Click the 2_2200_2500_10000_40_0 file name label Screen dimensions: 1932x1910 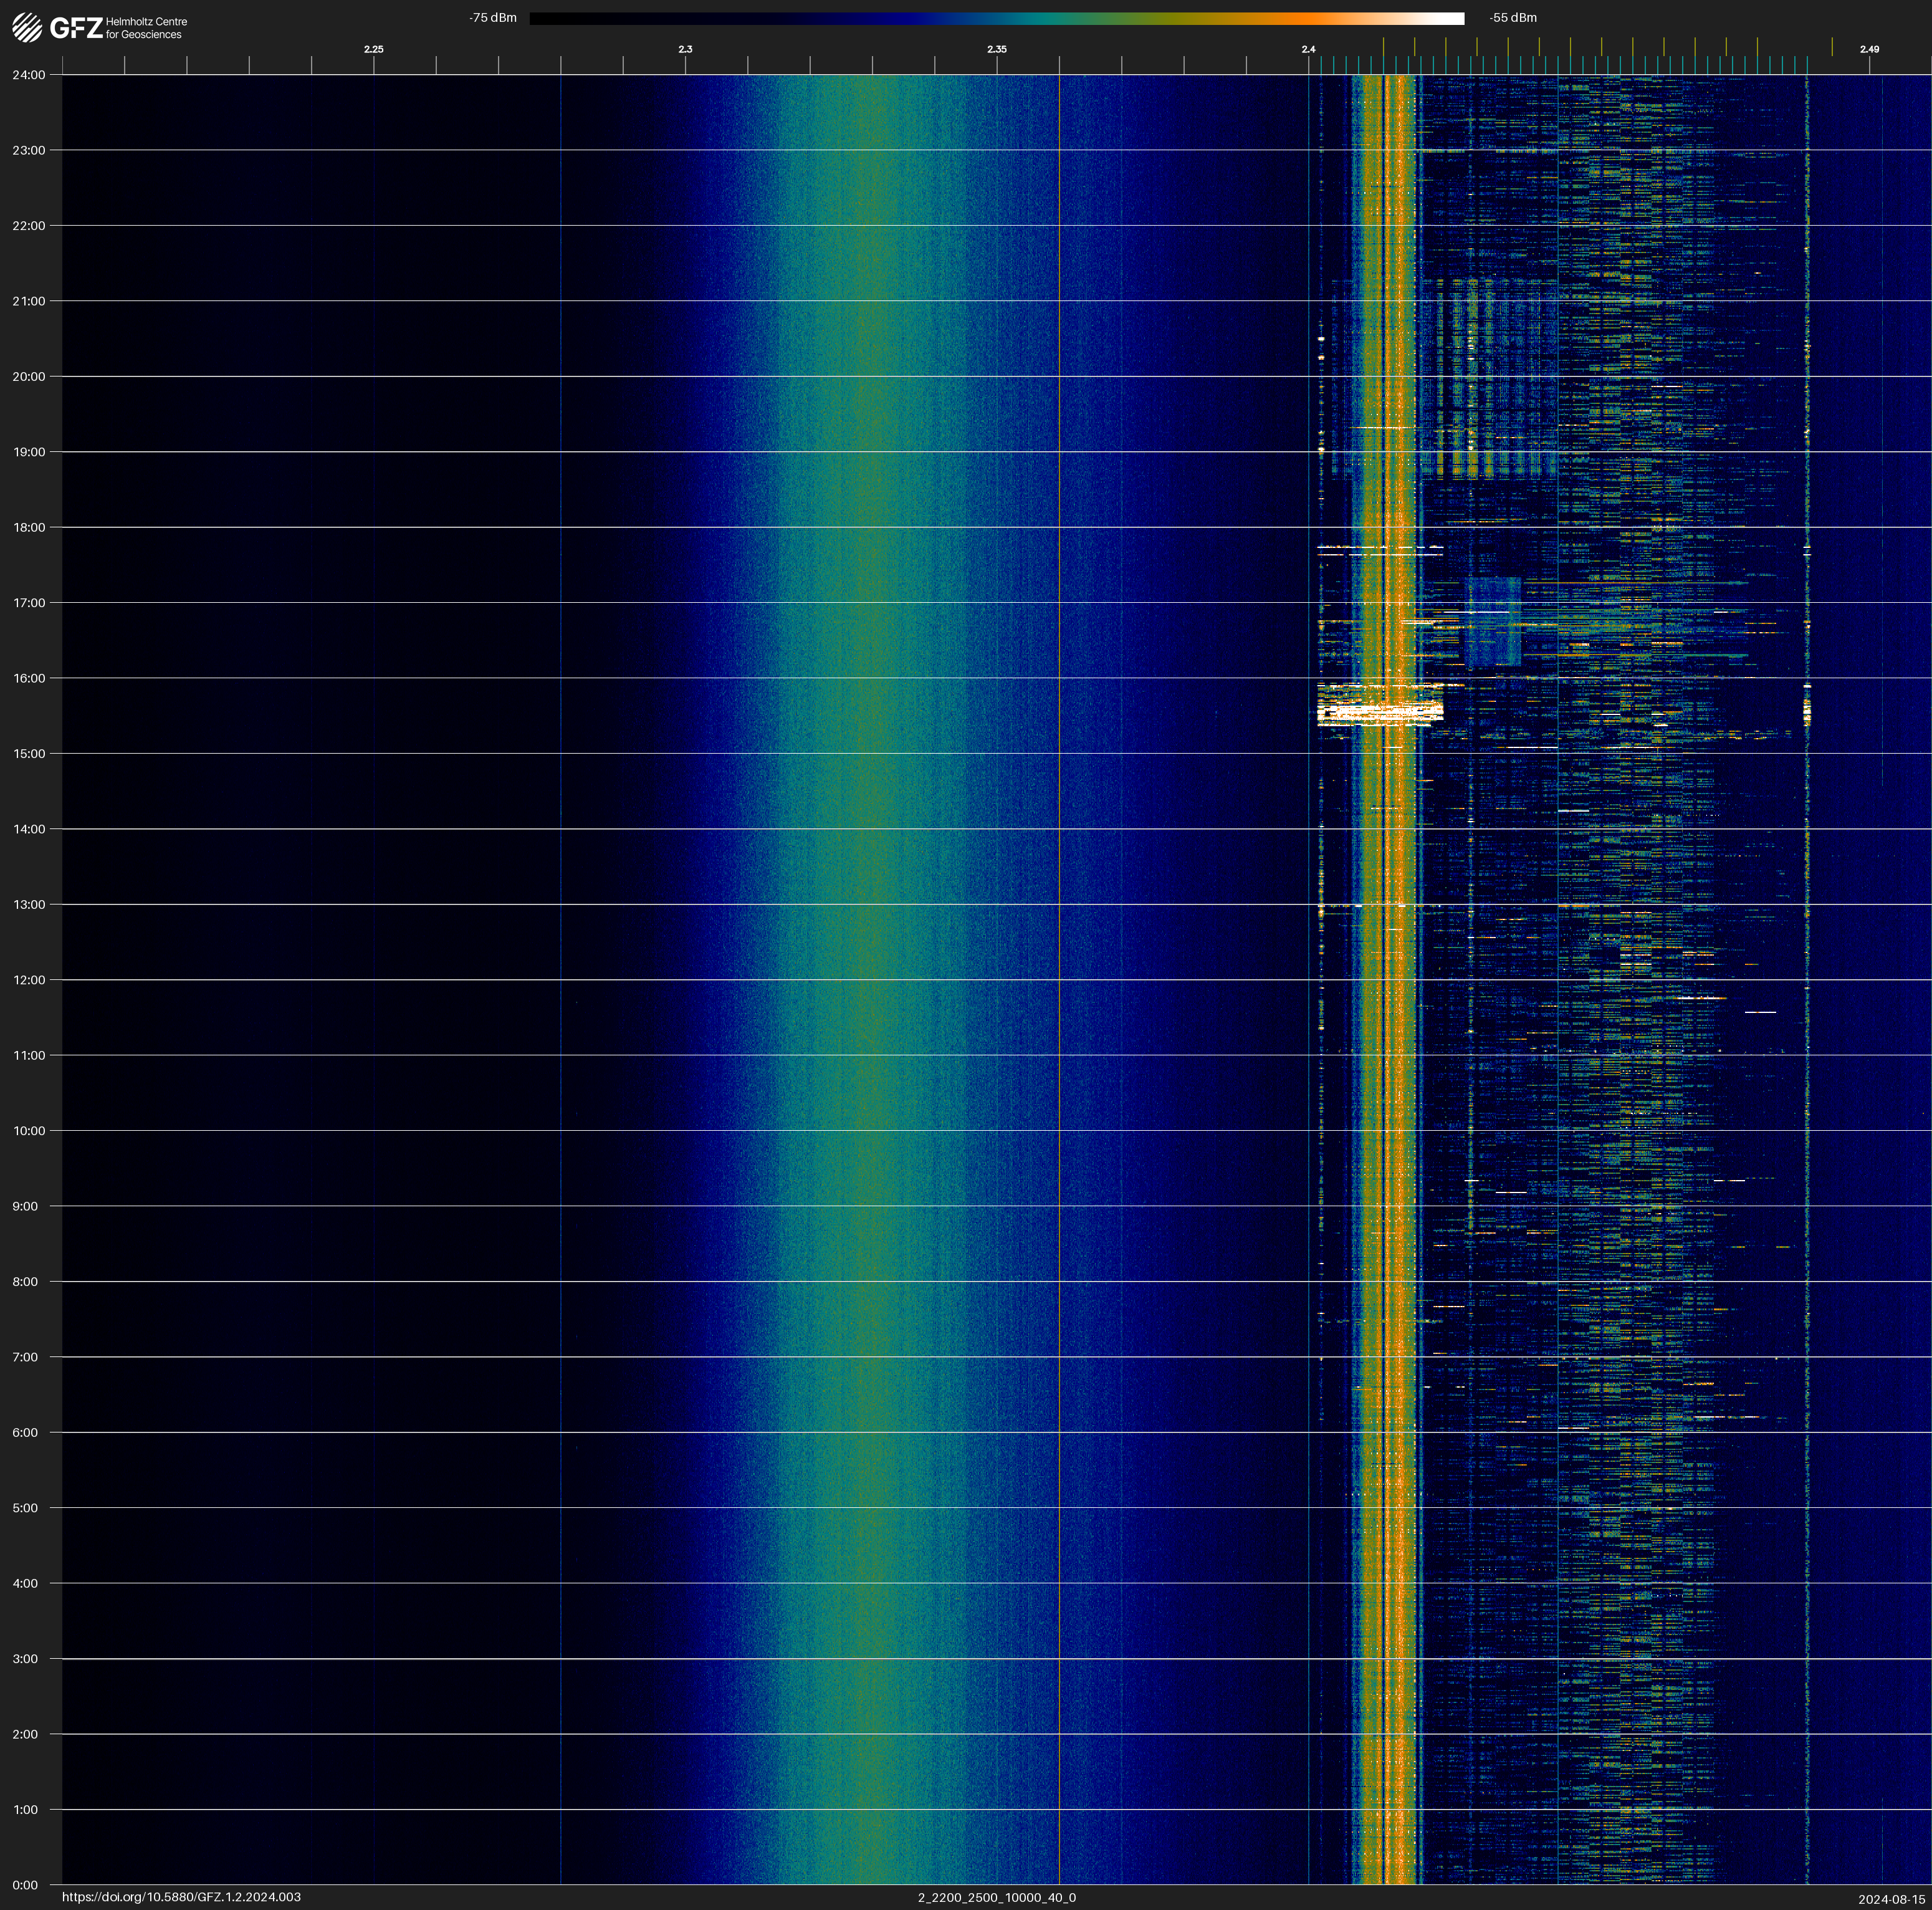pos(996,1897)
